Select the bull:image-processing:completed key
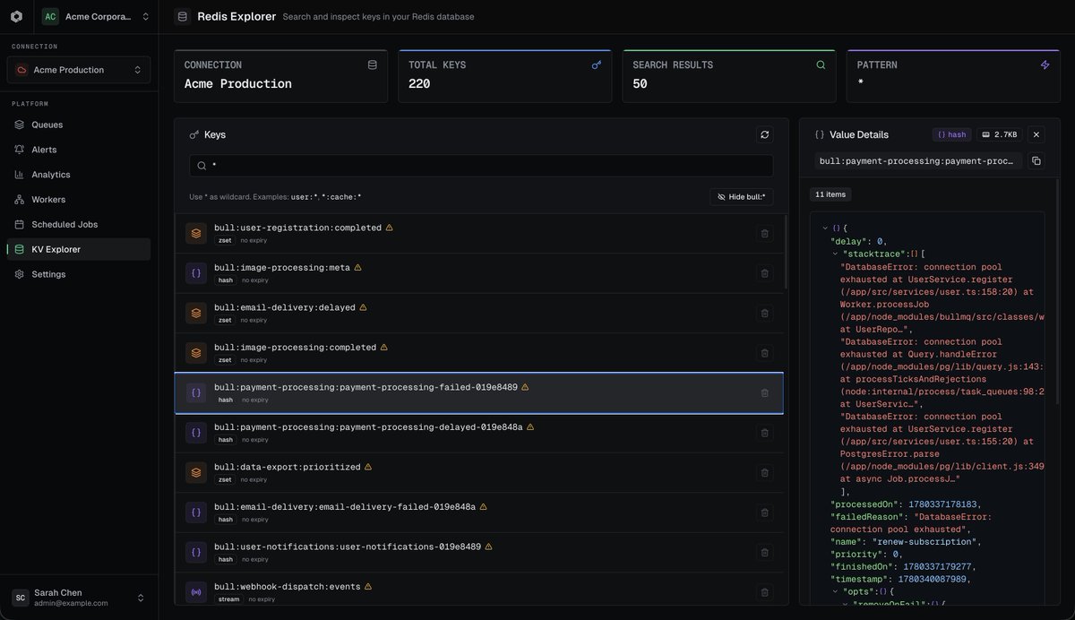The image size is (1075, 620). 479,353
